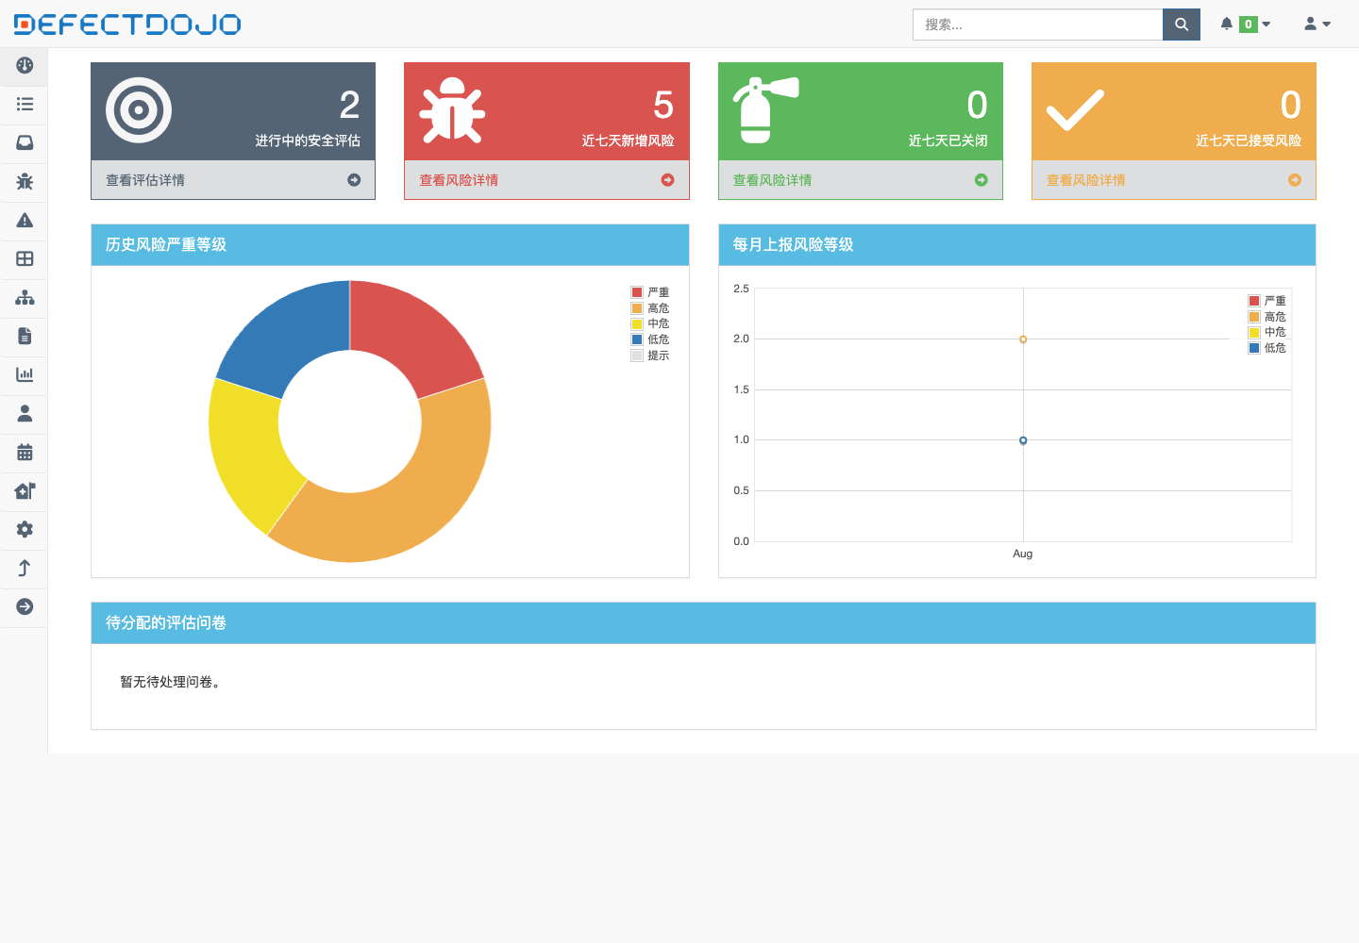Open the inbox tray icon in sidebar
The width and height of the screenshot is (1359, 943).
[x=25, y=142]
